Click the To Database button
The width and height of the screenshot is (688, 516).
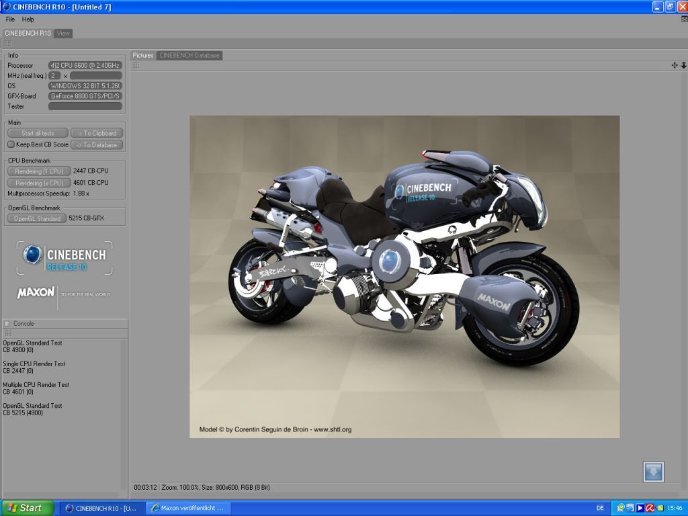pyautogui.click(x=97, y=145)
